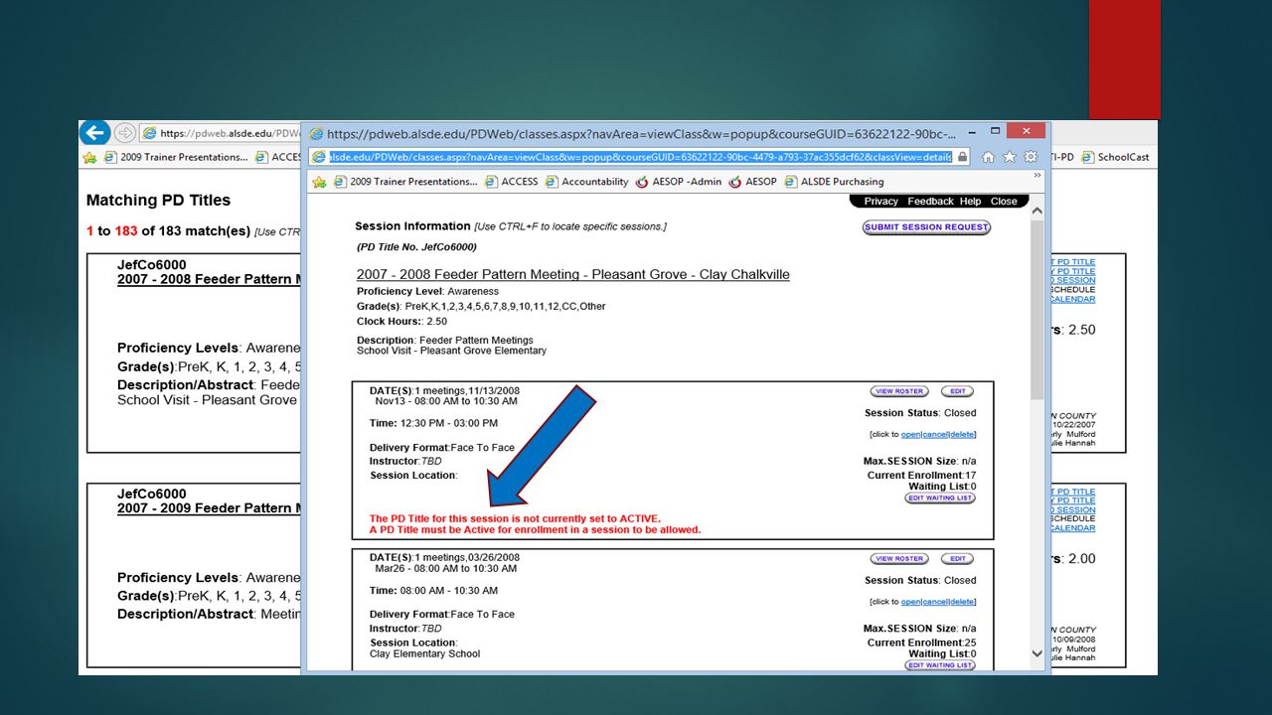Click the popup vertical scrollbar thumb
Image resolution: width=1272 pixels, height=715 pixels.
(x=1037, y=310)
